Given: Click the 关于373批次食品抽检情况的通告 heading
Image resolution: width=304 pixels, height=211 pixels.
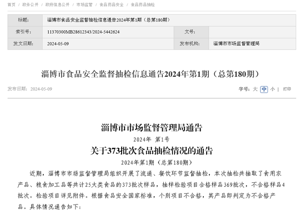Looking at the screenshot, I should (152, 151).
